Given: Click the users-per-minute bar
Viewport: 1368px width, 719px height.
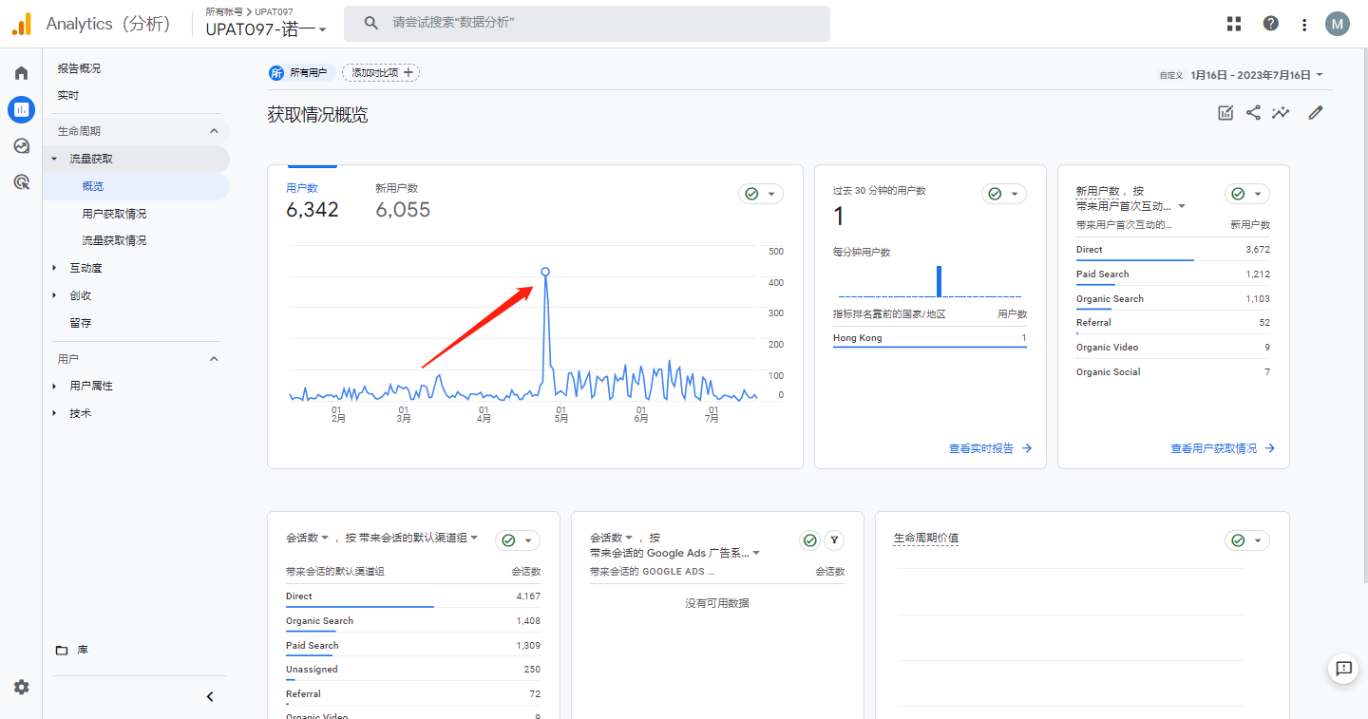Looking at the screenshot, I should pos(939,281).
